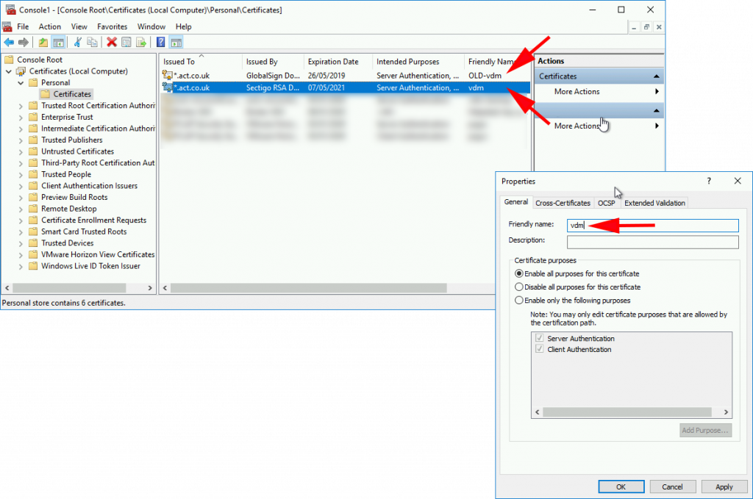Click the OK button in Properties
Image resolution: width=753 pixels, height=499 pixels.
tap(621, 487)
